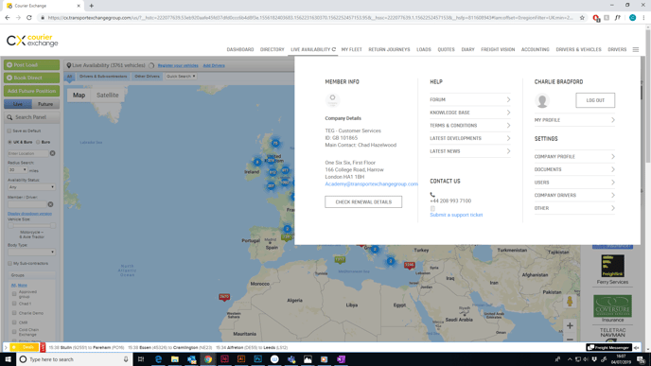Expand the Quick Search dropdown

click(181, 77)
